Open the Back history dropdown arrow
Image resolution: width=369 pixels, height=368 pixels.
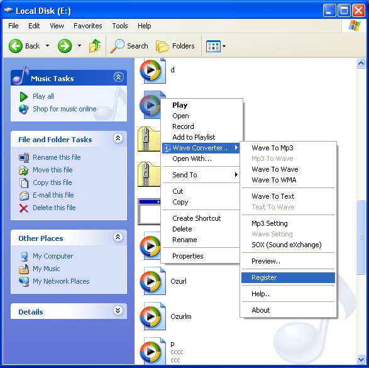(48, 46)
